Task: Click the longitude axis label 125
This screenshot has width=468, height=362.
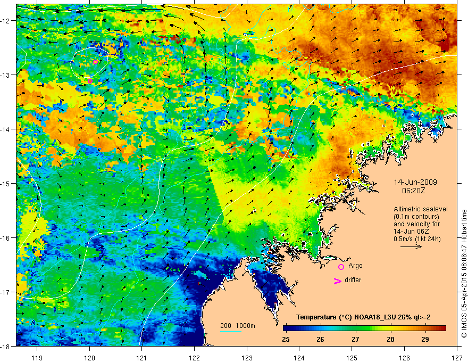Action: tap(352, 358)
